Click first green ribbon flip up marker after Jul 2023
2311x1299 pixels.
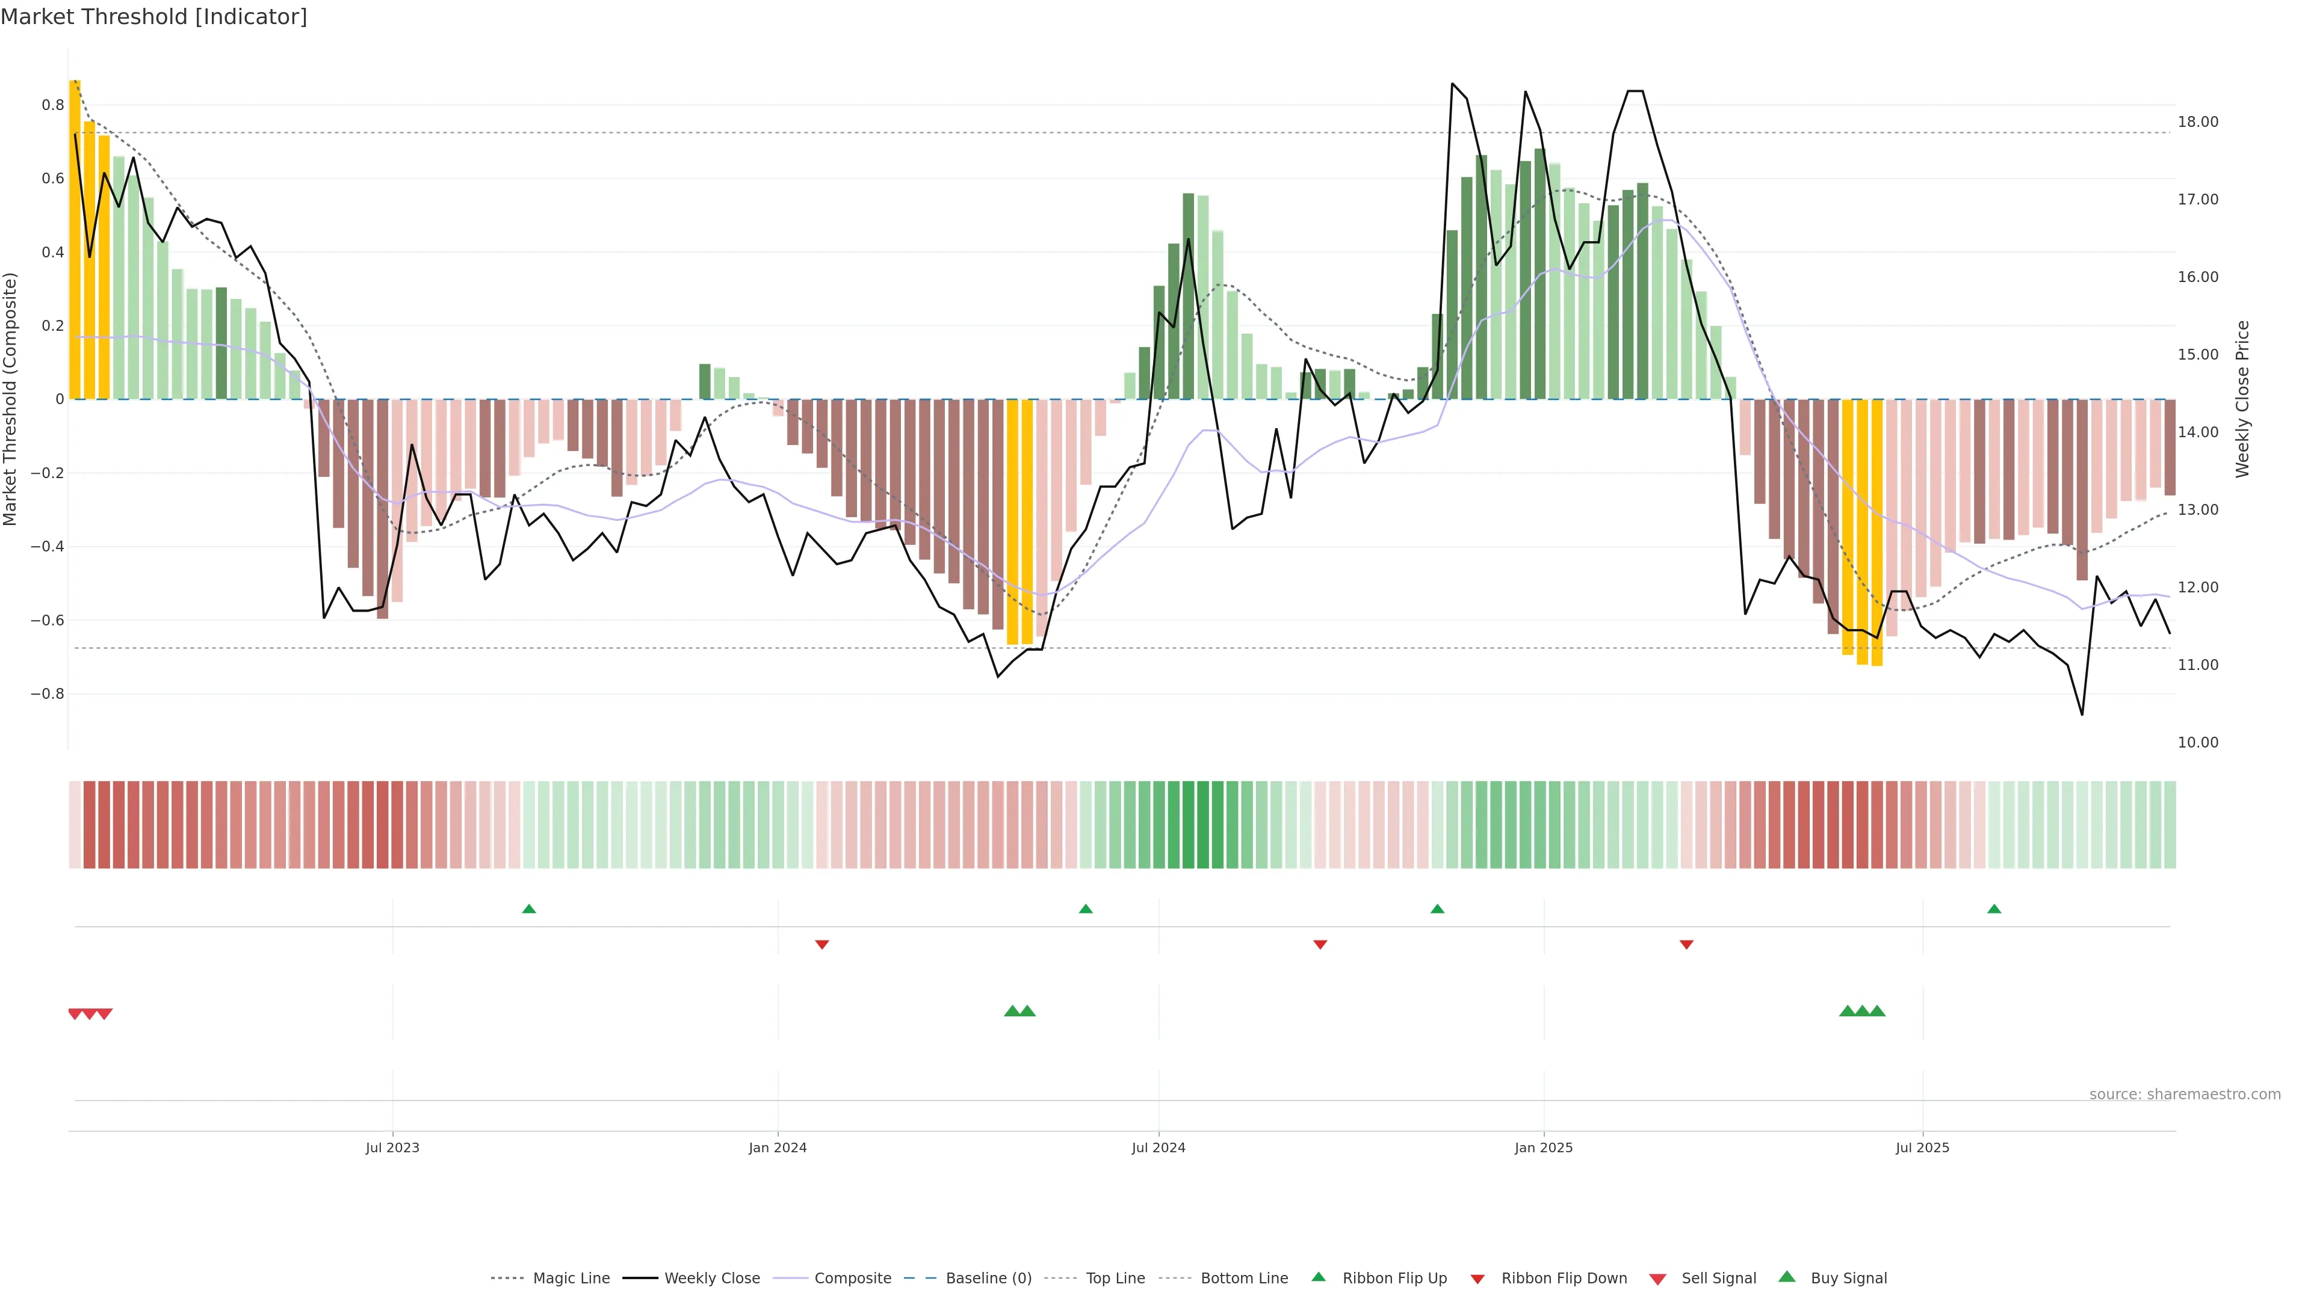point(528,909)
